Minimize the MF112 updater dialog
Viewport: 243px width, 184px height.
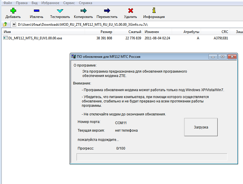click(213, 57)
